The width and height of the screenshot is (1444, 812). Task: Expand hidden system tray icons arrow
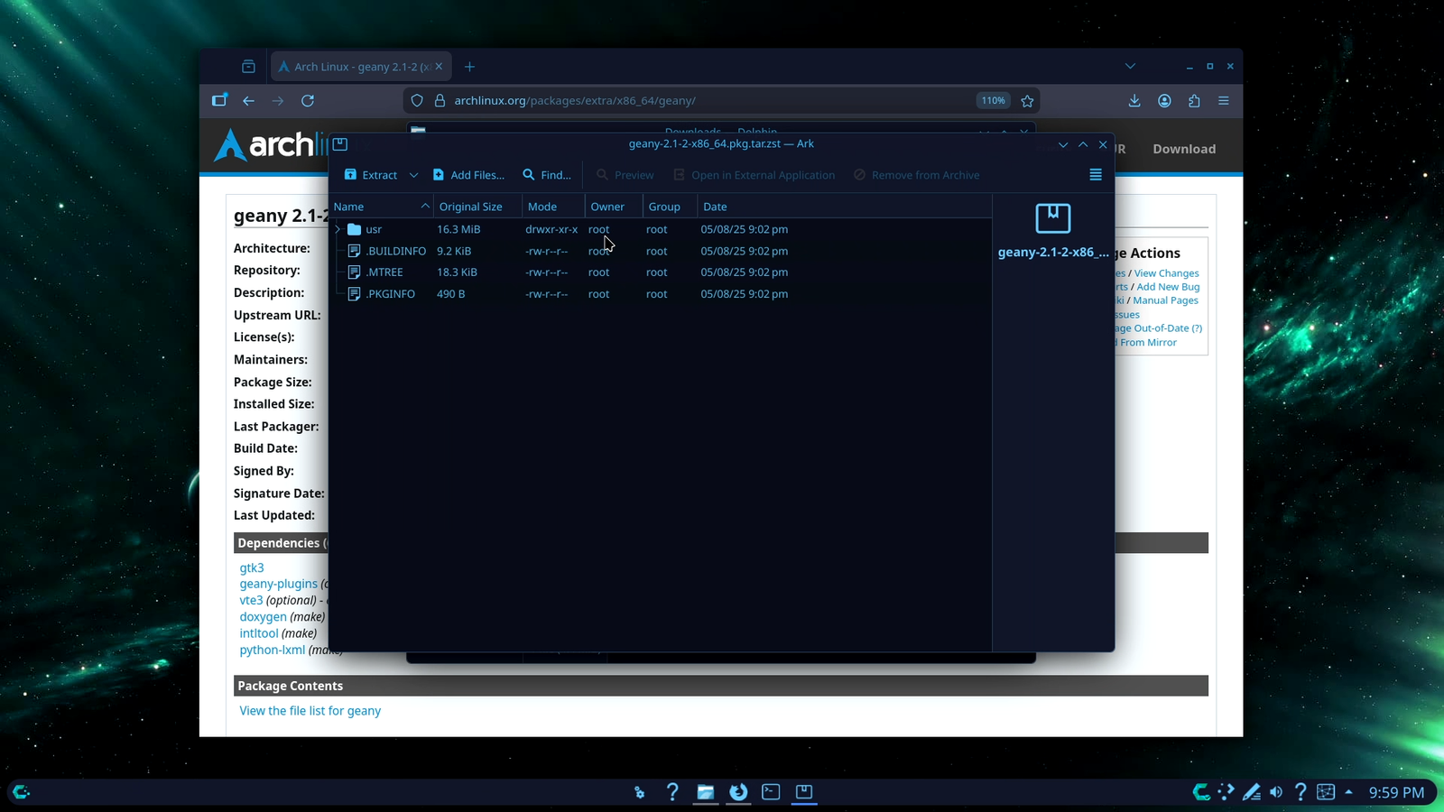point(1348,792)
